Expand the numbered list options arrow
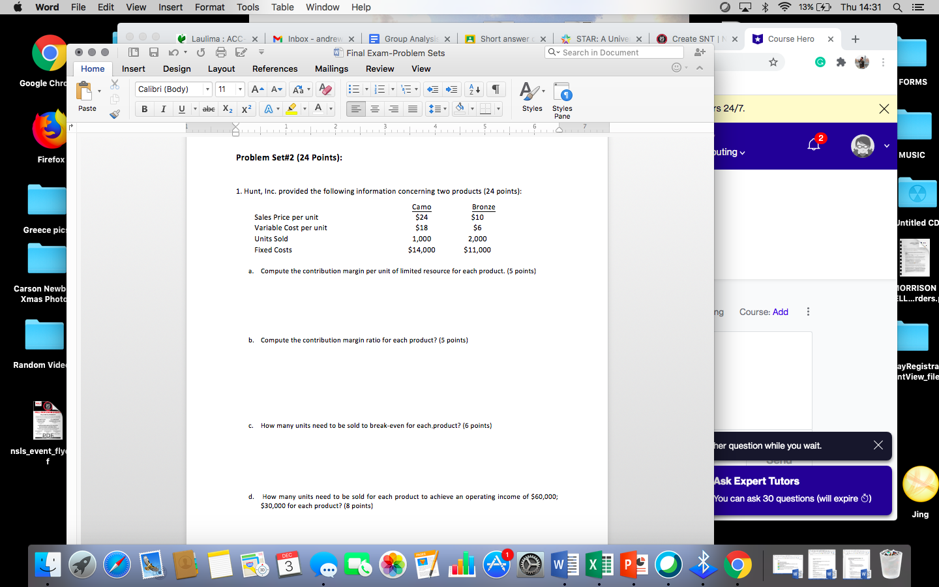 tap(393, 89)
